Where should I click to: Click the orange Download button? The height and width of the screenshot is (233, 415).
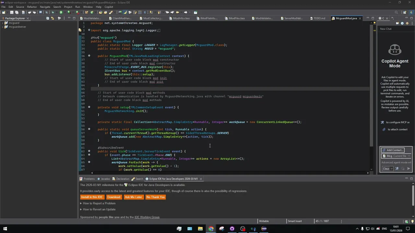pos(114,197)
